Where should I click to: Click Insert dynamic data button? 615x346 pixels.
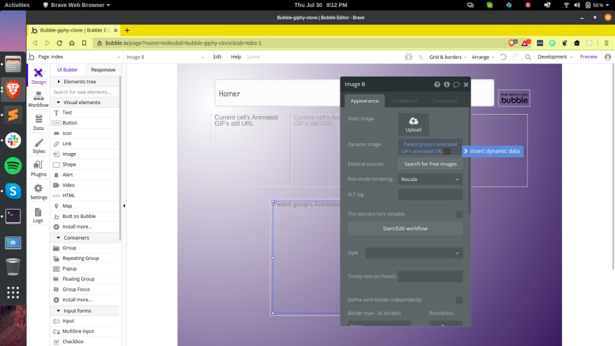(493, 151)
